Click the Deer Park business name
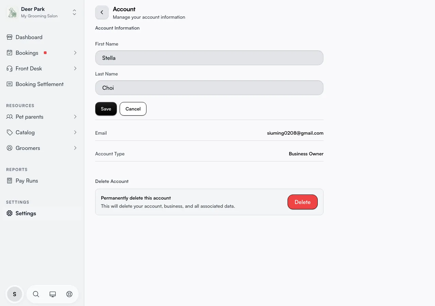The width and height of the screenshot is (435, 306). pyautogui.click(x=33, y=9)
